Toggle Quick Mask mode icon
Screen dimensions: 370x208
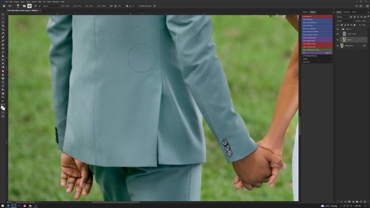point(3,113)
